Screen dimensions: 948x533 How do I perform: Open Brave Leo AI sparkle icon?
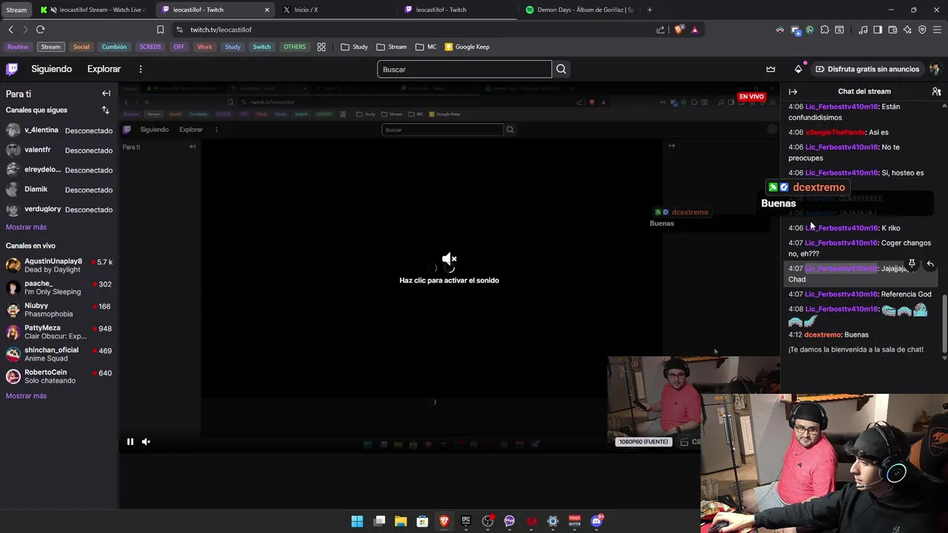[907, 30]
